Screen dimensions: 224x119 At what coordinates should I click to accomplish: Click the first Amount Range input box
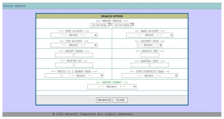tap(64, 55)
